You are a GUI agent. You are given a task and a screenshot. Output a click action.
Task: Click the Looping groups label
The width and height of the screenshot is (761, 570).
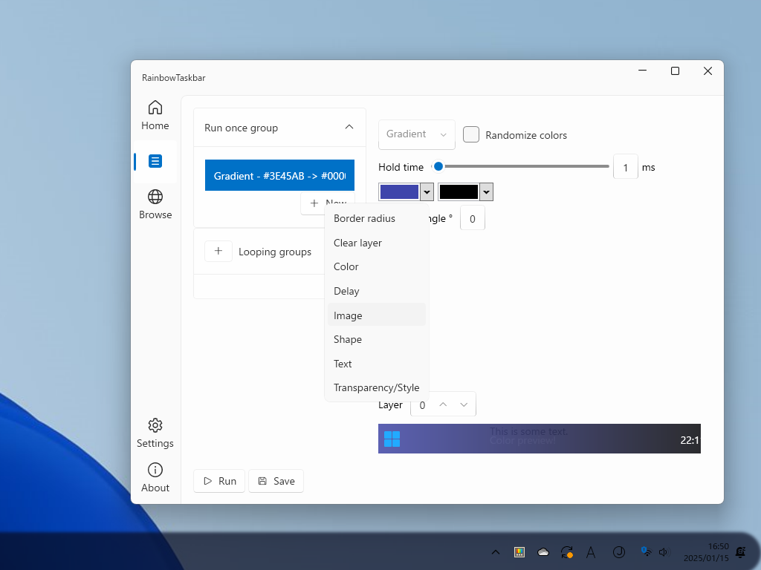(275, 252)
